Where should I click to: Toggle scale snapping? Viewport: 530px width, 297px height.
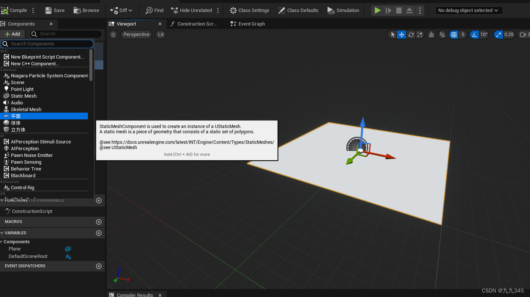[x=498, y=35]
